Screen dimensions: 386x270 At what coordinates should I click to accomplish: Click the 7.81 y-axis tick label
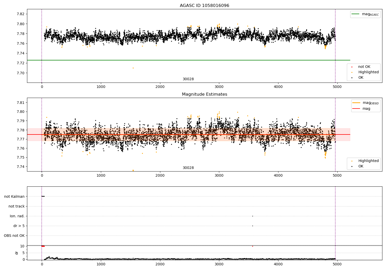pos(21,103)
